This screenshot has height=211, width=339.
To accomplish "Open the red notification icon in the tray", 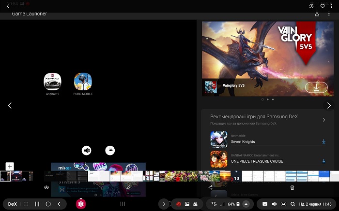I will 179,204.
